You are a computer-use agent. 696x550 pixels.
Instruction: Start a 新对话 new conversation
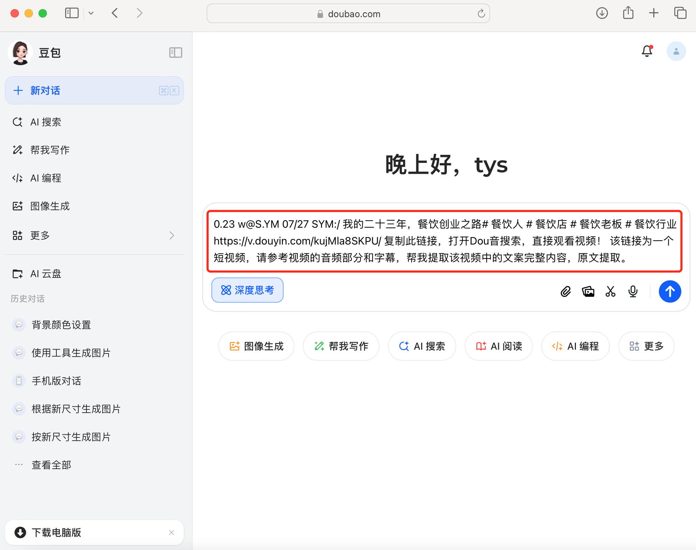click(x=95, y=90)
